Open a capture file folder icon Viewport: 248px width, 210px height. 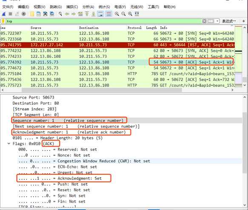click(x=32, y=14)
